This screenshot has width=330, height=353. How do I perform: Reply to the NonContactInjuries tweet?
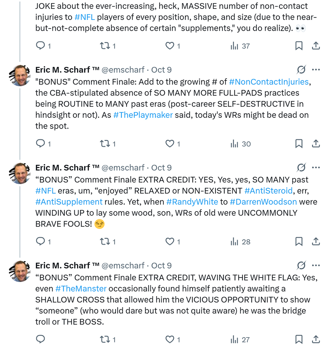point(41,144)
